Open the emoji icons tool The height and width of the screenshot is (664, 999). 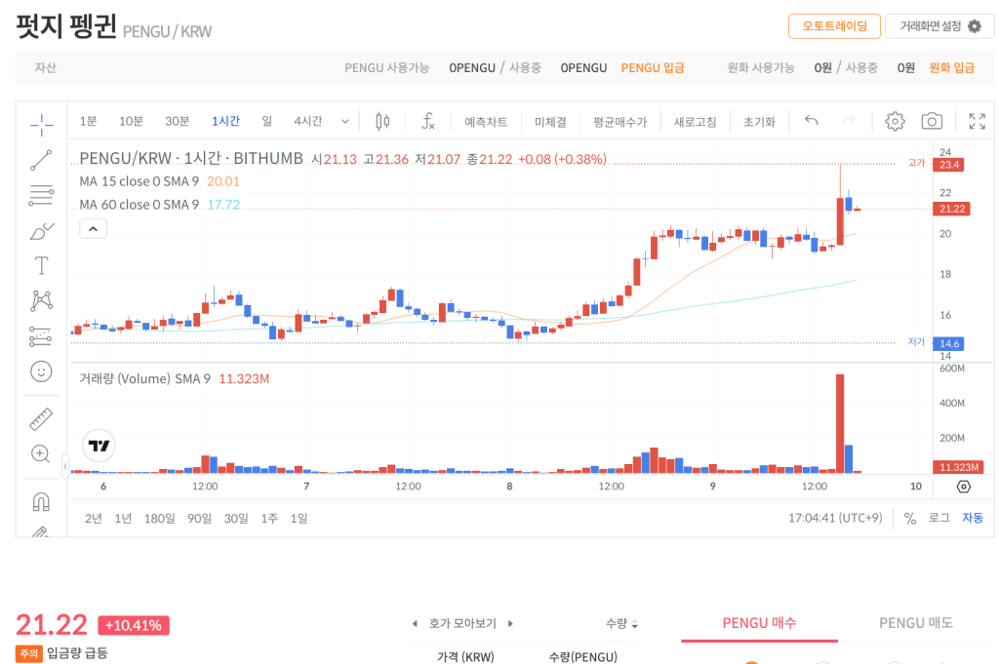tap(41, 371)
